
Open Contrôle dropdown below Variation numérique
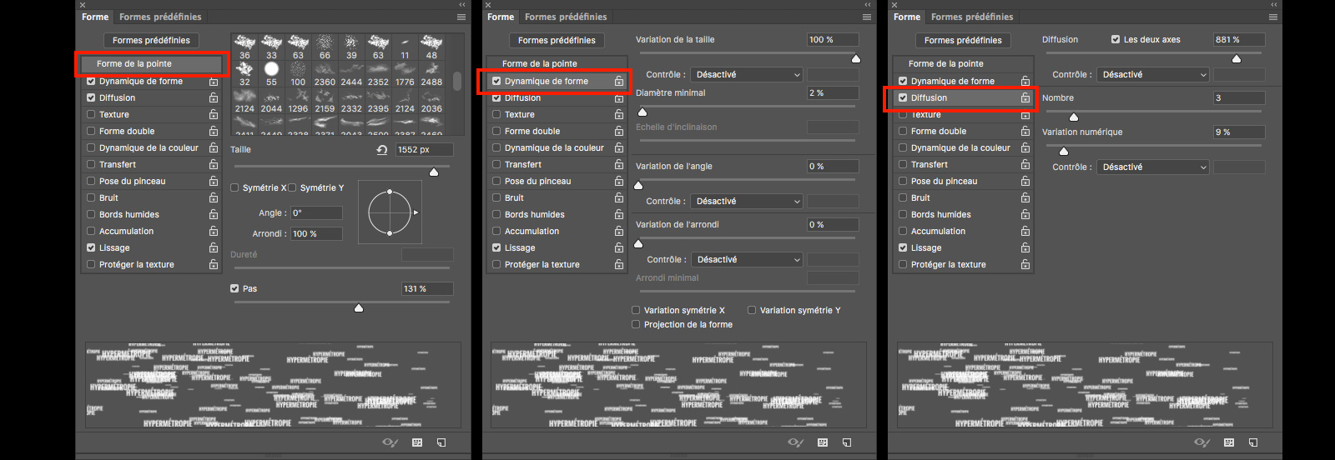pos(1152,167)
